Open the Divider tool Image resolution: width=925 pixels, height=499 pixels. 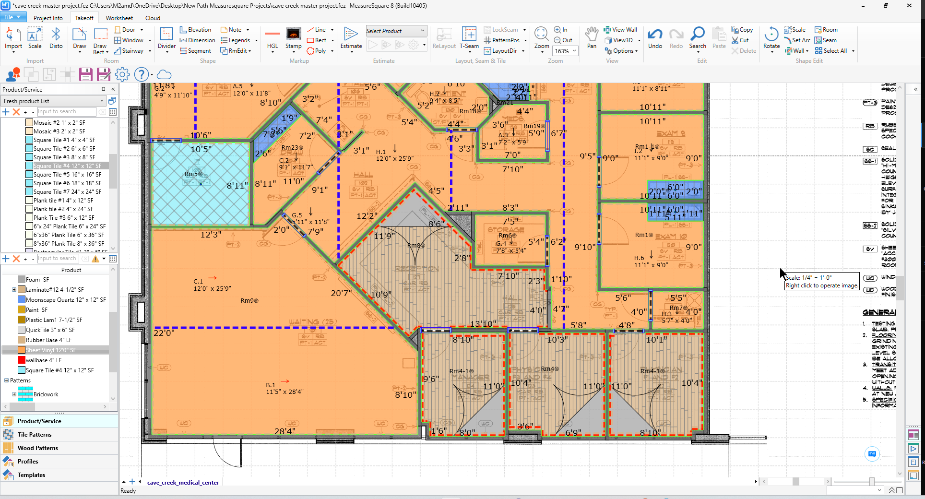(x=166, y=38)
